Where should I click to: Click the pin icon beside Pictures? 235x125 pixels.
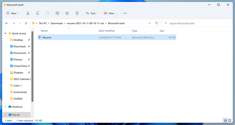[x=29, y=59]
